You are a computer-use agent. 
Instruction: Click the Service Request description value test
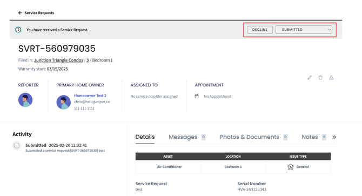point(139,190)
